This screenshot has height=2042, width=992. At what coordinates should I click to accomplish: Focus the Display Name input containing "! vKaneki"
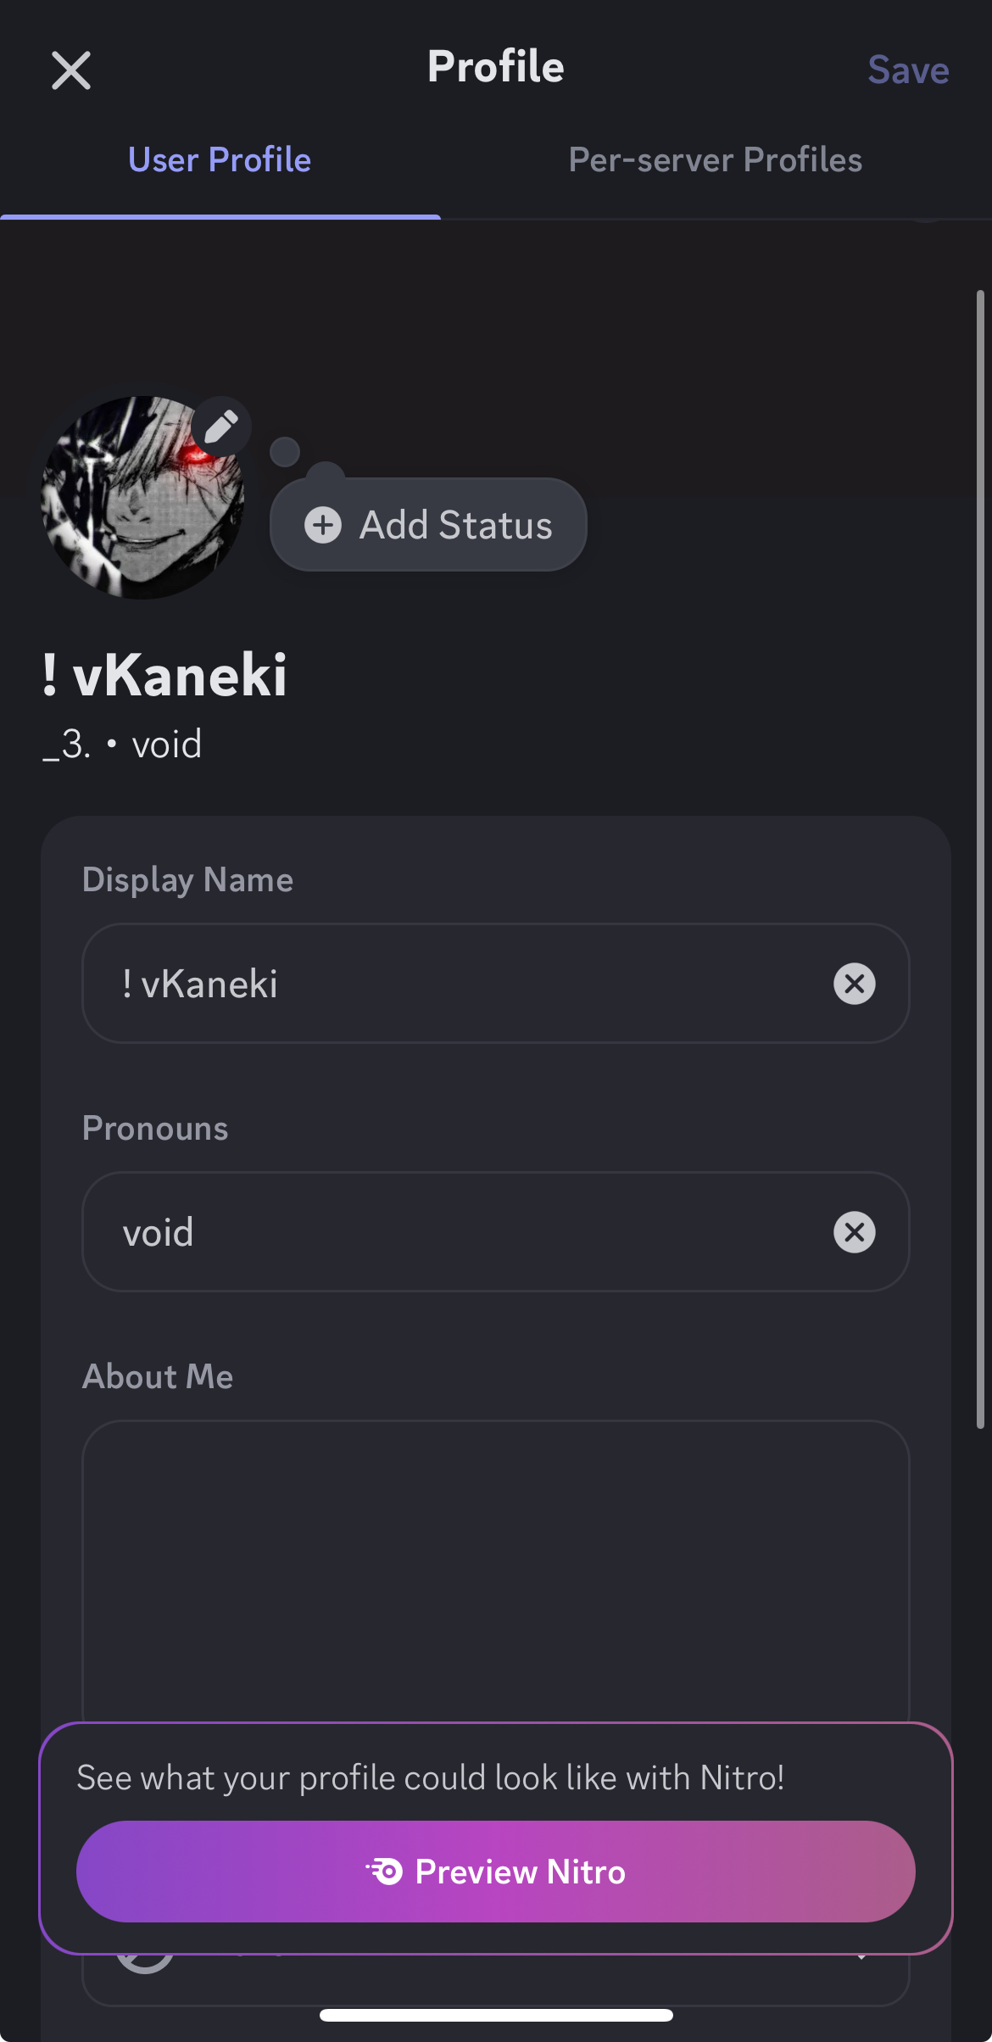(458, 984)
